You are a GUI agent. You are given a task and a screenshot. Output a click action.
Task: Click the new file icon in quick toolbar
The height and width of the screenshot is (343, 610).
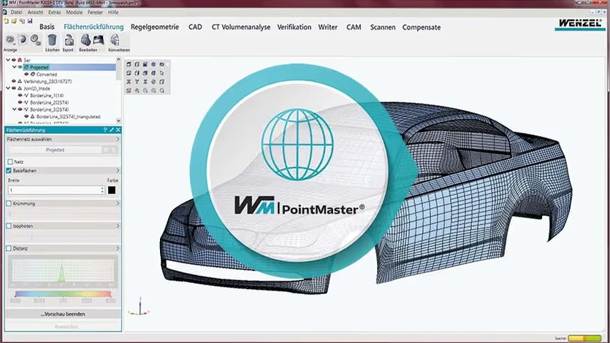[x=7, y=20]
